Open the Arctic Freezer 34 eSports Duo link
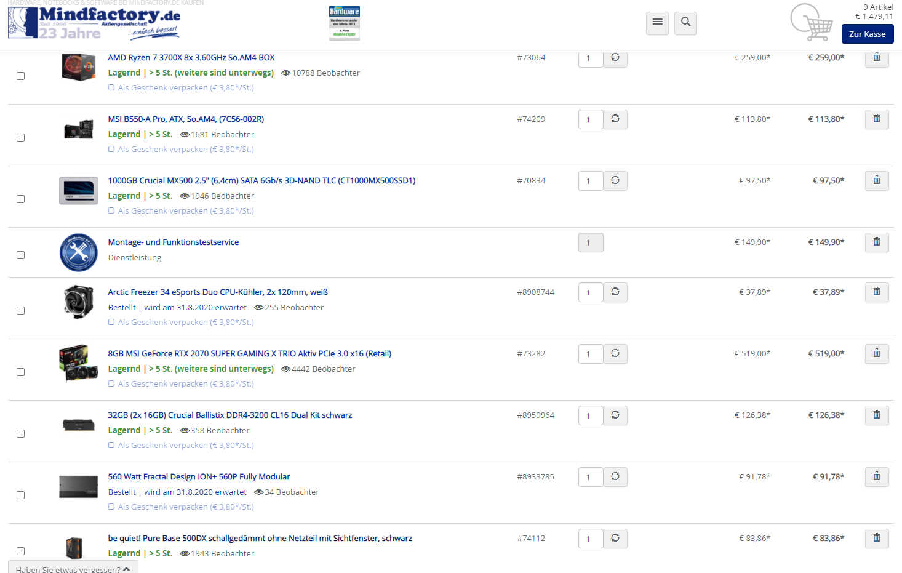 218,292
